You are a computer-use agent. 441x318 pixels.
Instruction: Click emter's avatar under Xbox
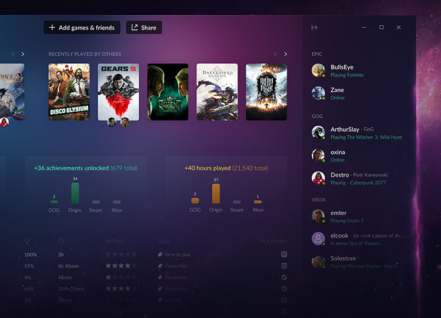click(x=318, y=216)
